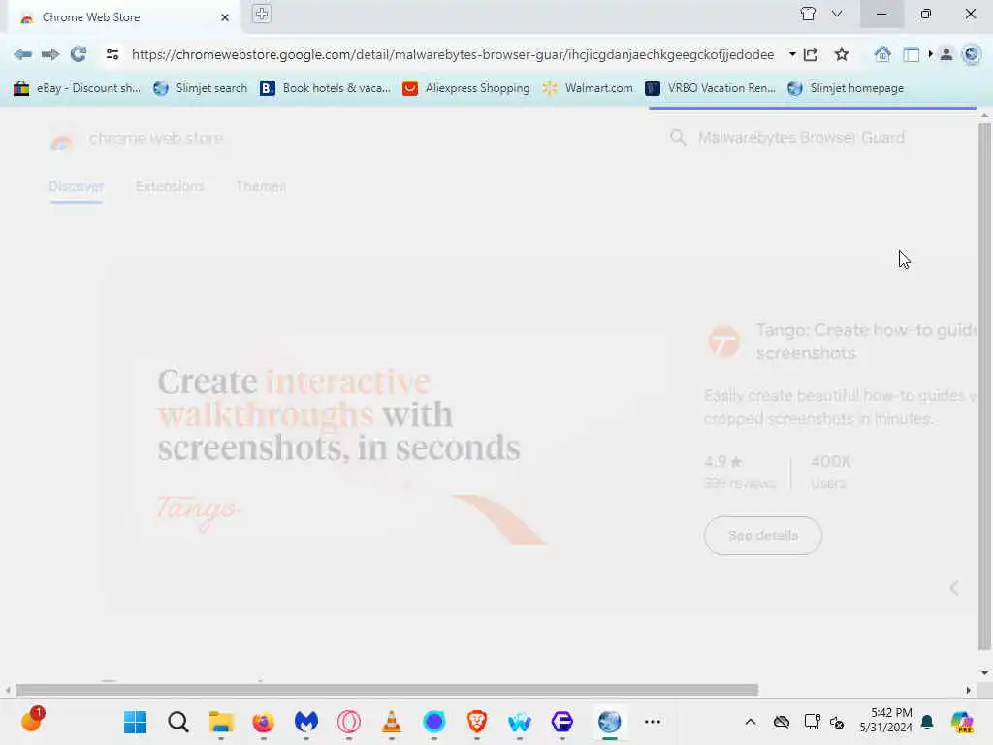Open the eBay Discount bookmark
The height and width of the screenshot is (745, 993).
(x=77, y=88)
